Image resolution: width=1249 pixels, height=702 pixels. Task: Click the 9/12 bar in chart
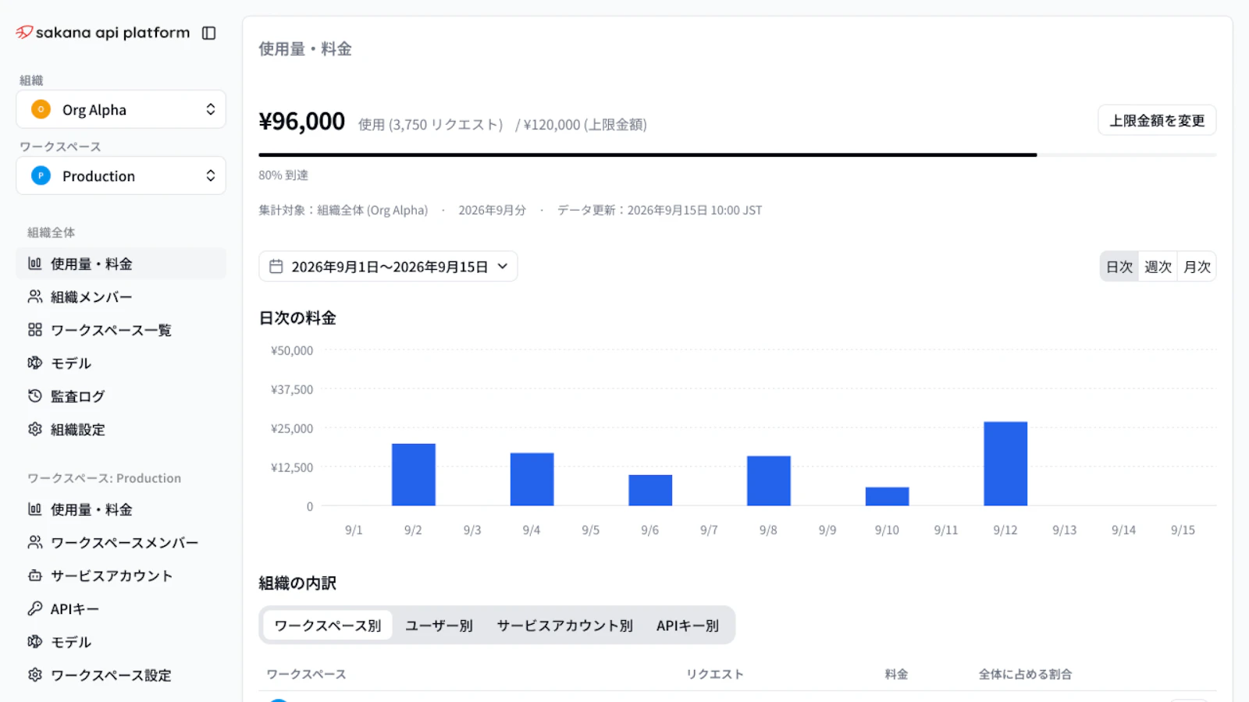tap(1005, 464)
